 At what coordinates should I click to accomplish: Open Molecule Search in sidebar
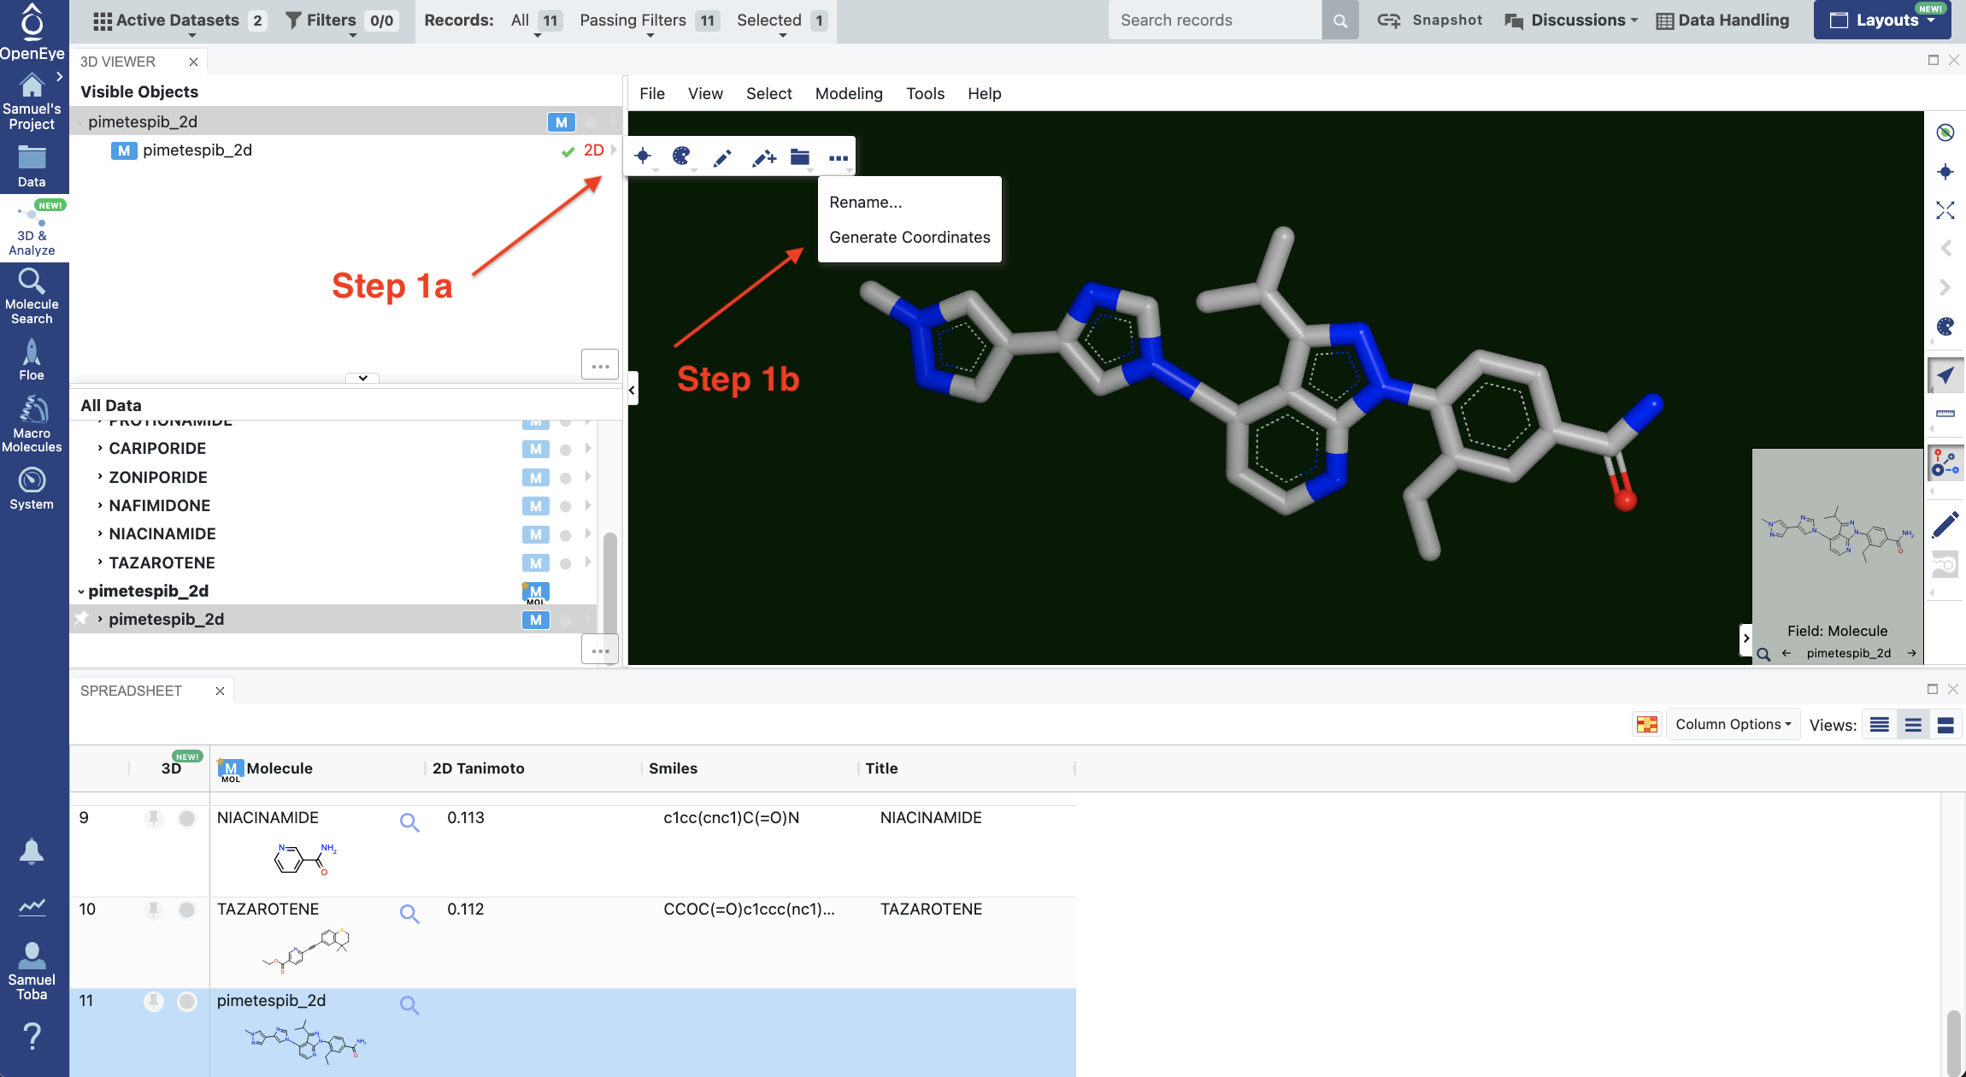coord(32,297)
